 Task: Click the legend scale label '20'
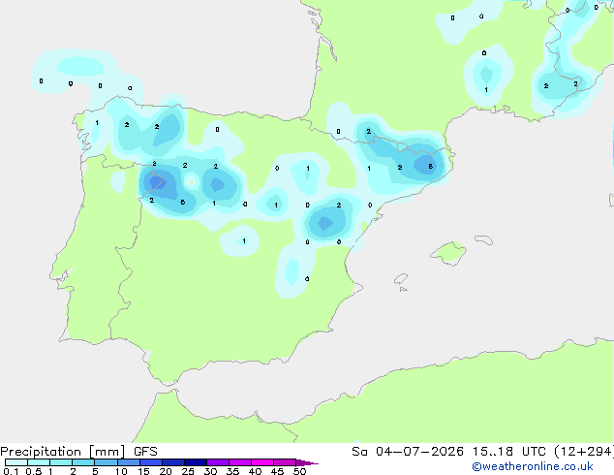click(166, 471)
